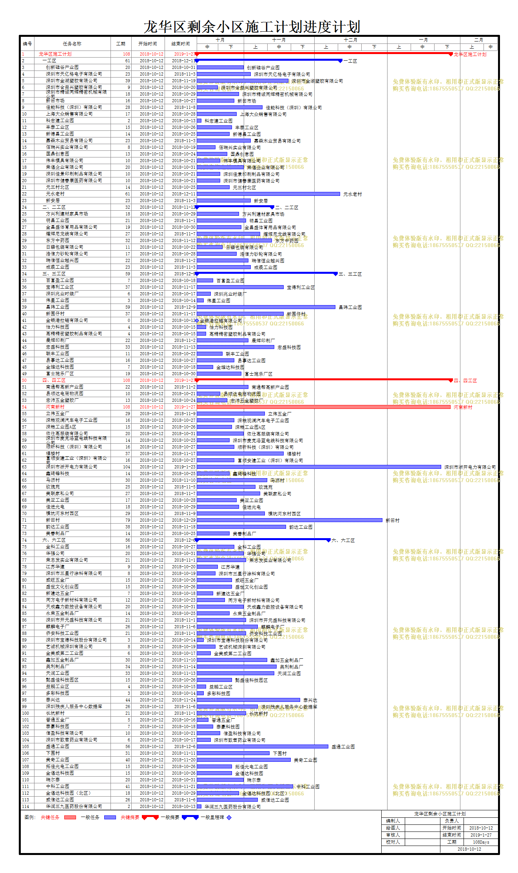This screenshot has width=518, height=873.
Task: Select the 开始时间 column header
Action: pyautogui.click(x=148, y=44)
